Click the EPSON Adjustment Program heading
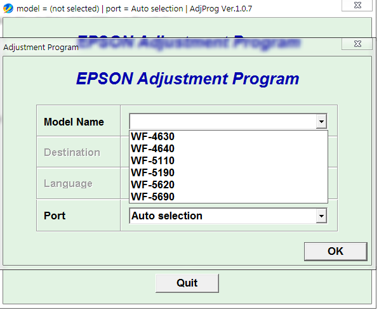This screenshot has width=379, height=310. 187,79
